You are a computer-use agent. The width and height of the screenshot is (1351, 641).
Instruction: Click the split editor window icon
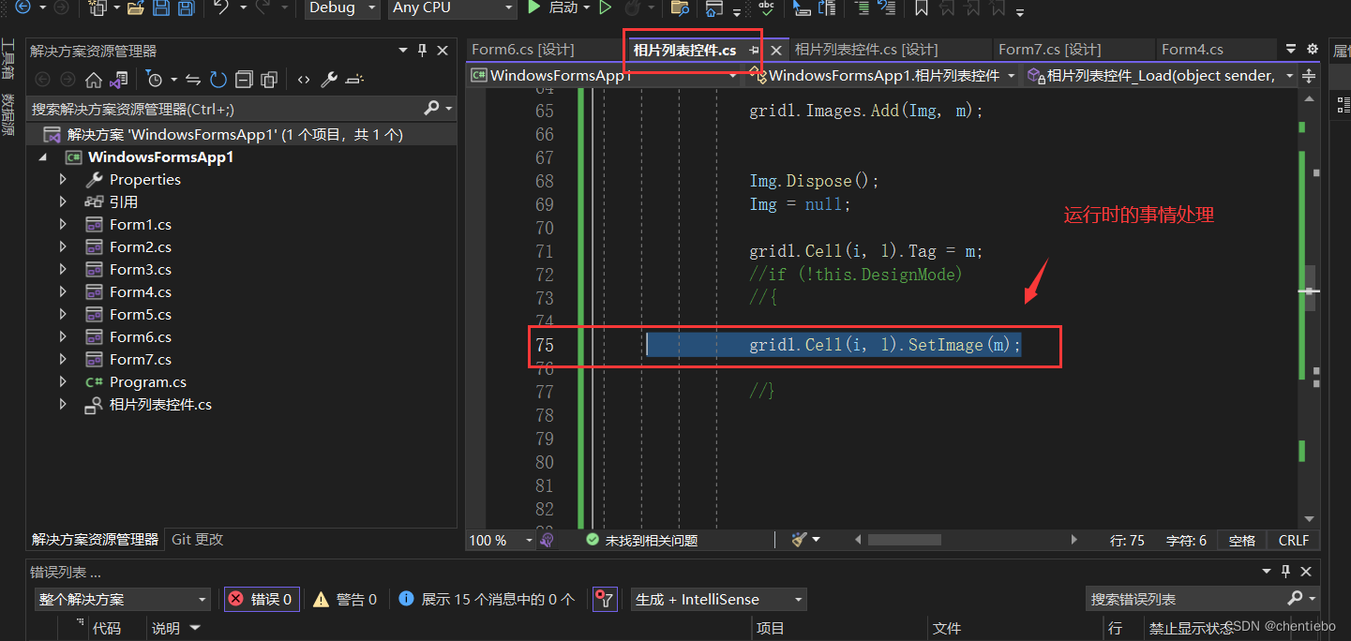pyautogui.click(x=1310, y=75)
